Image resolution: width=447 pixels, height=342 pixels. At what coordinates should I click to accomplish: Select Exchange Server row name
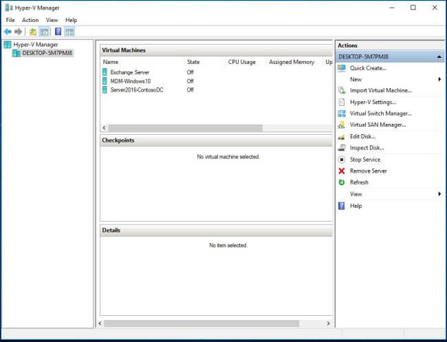[130, 72]
